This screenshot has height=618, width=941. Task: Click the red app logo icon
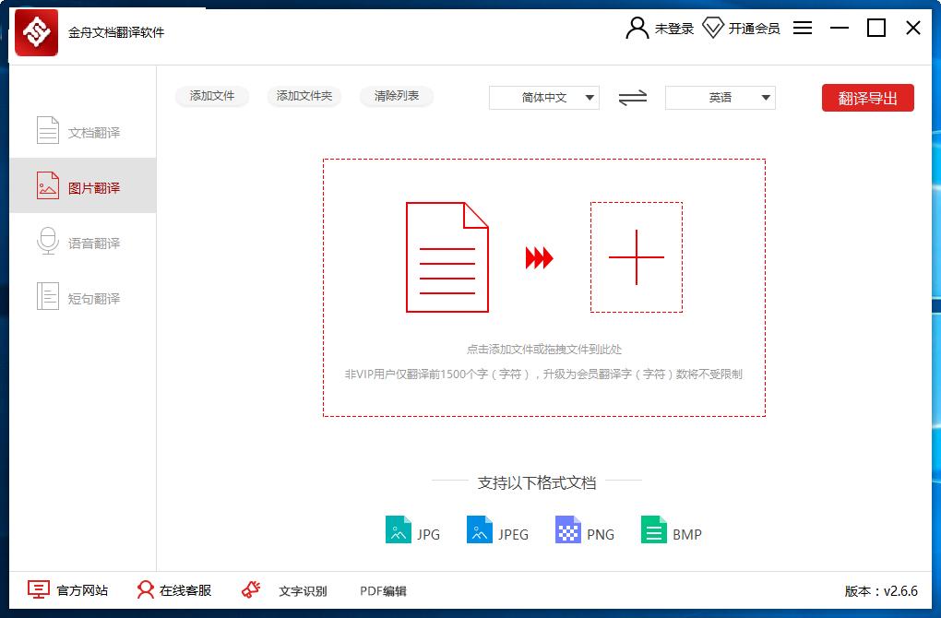[36, 33]
